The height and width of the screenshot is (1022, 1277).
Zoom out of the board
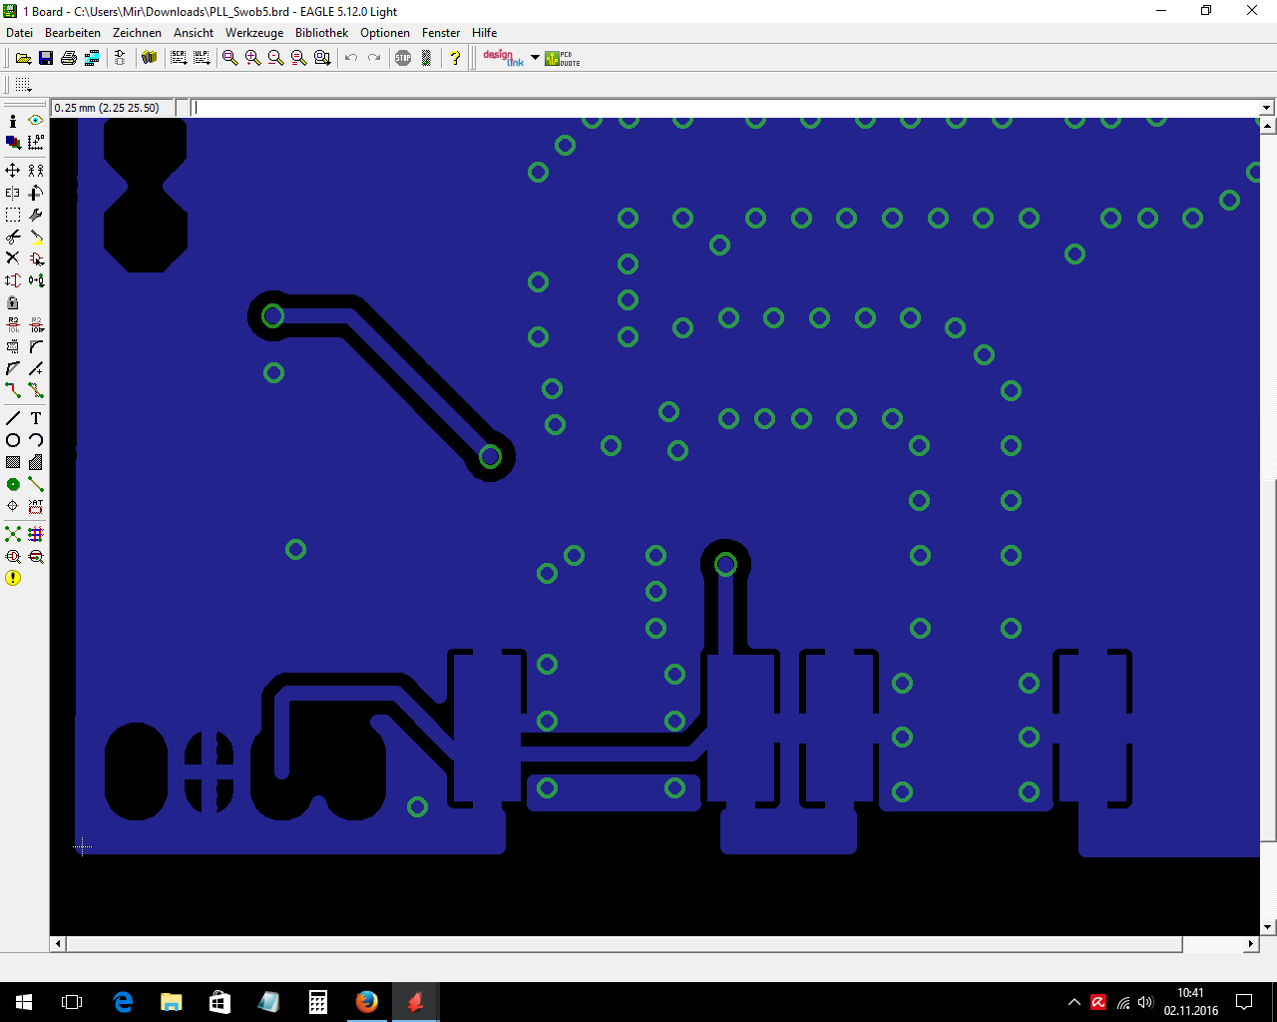(x=275, y=58)
